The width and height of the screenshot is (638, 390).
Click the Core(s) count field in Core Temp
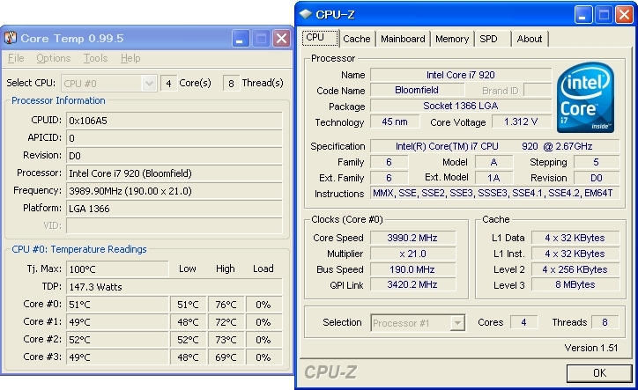click(x=168, y=84)
